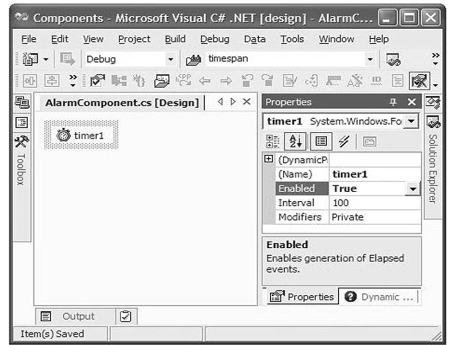Open the Build menu

click(175, 39)
